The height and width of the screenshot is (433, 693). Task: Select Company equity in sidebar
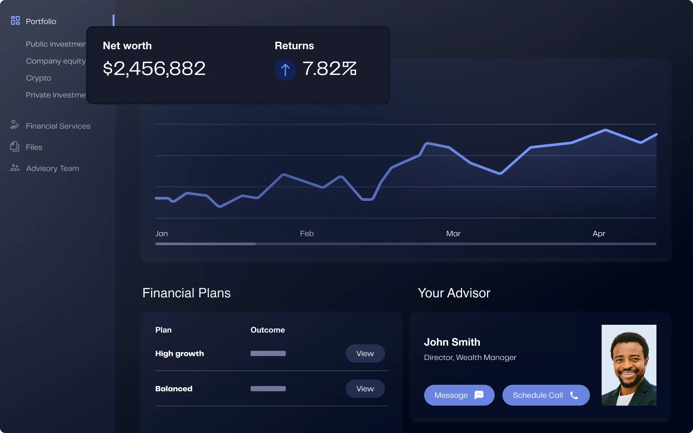[x=55, y=61]
